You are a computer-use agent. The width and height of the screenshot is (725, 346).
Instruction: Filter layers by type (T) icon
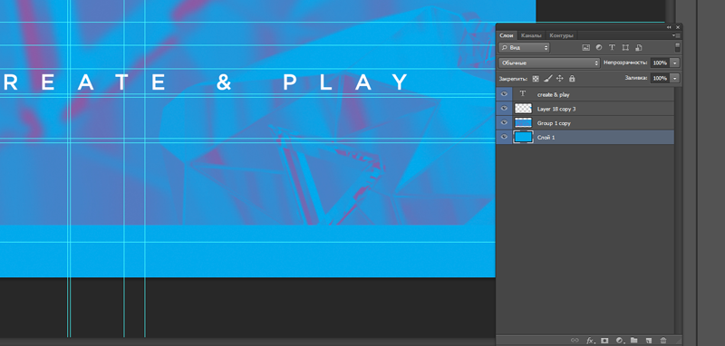coord(612,47)
